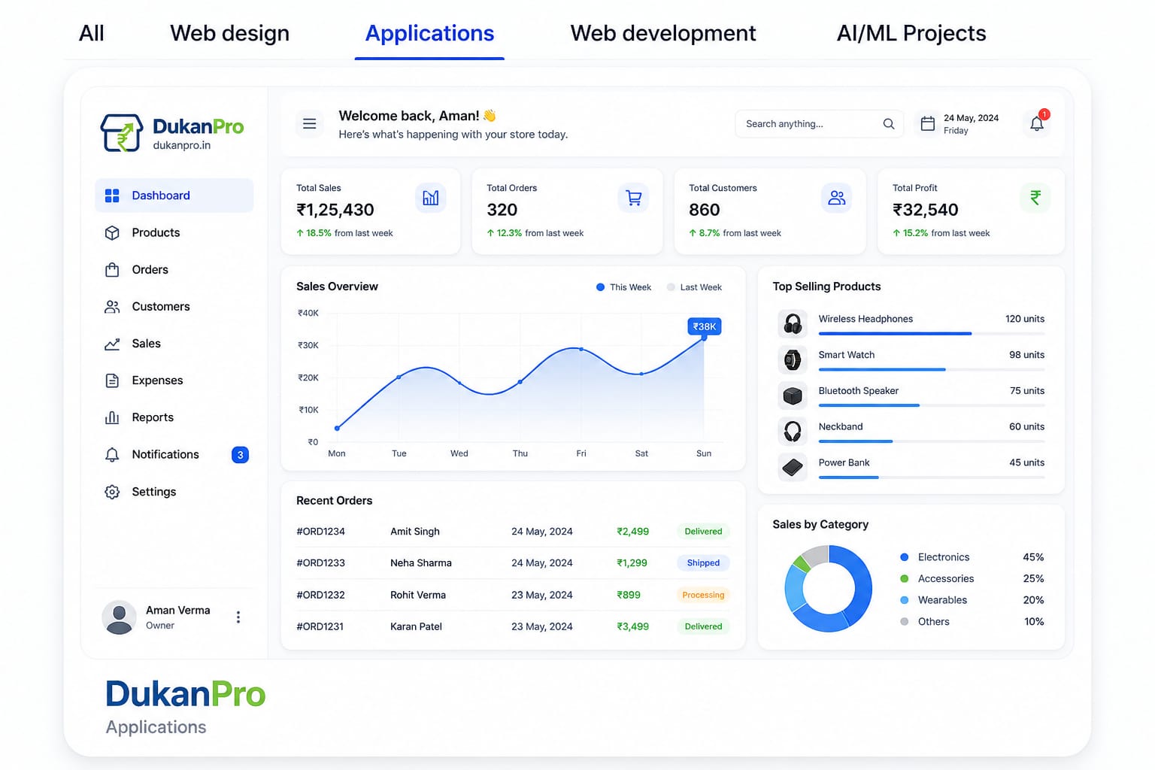Click the Processing status badge
The width and height of the screenshot is (1155, 770).
(703, 595)
